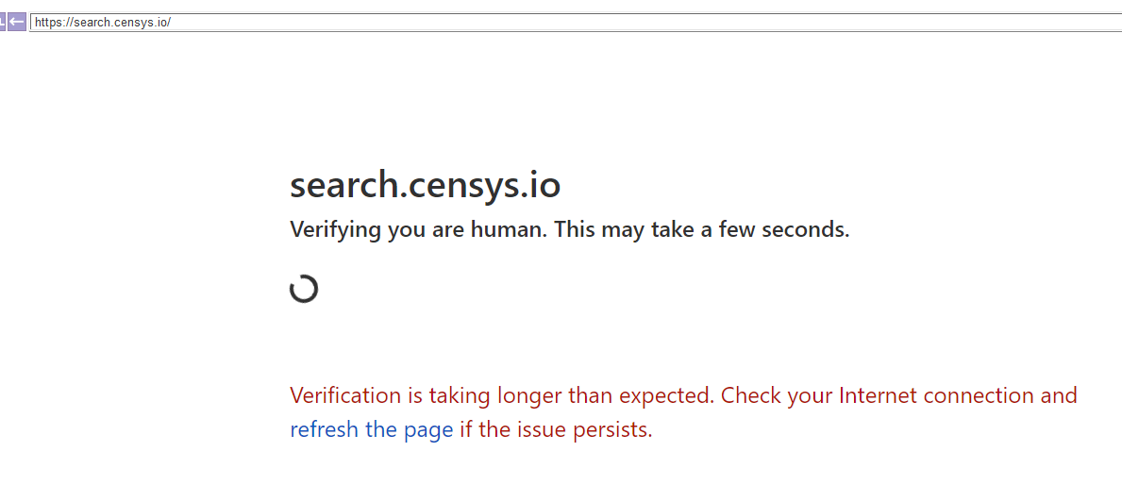Click the https://search.censys.io/ URL text
Image resolution: width=1122 pixels, height=502 pixels.
click(103, 22)
